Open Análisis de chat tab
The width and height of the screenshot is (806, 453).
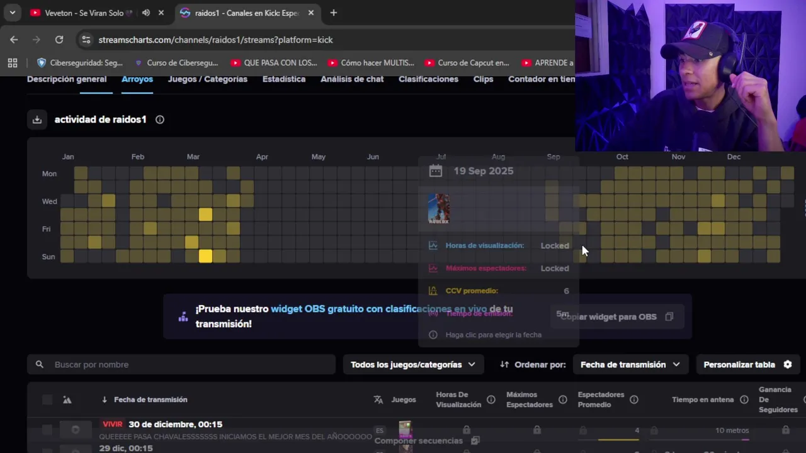pos(352,79)
